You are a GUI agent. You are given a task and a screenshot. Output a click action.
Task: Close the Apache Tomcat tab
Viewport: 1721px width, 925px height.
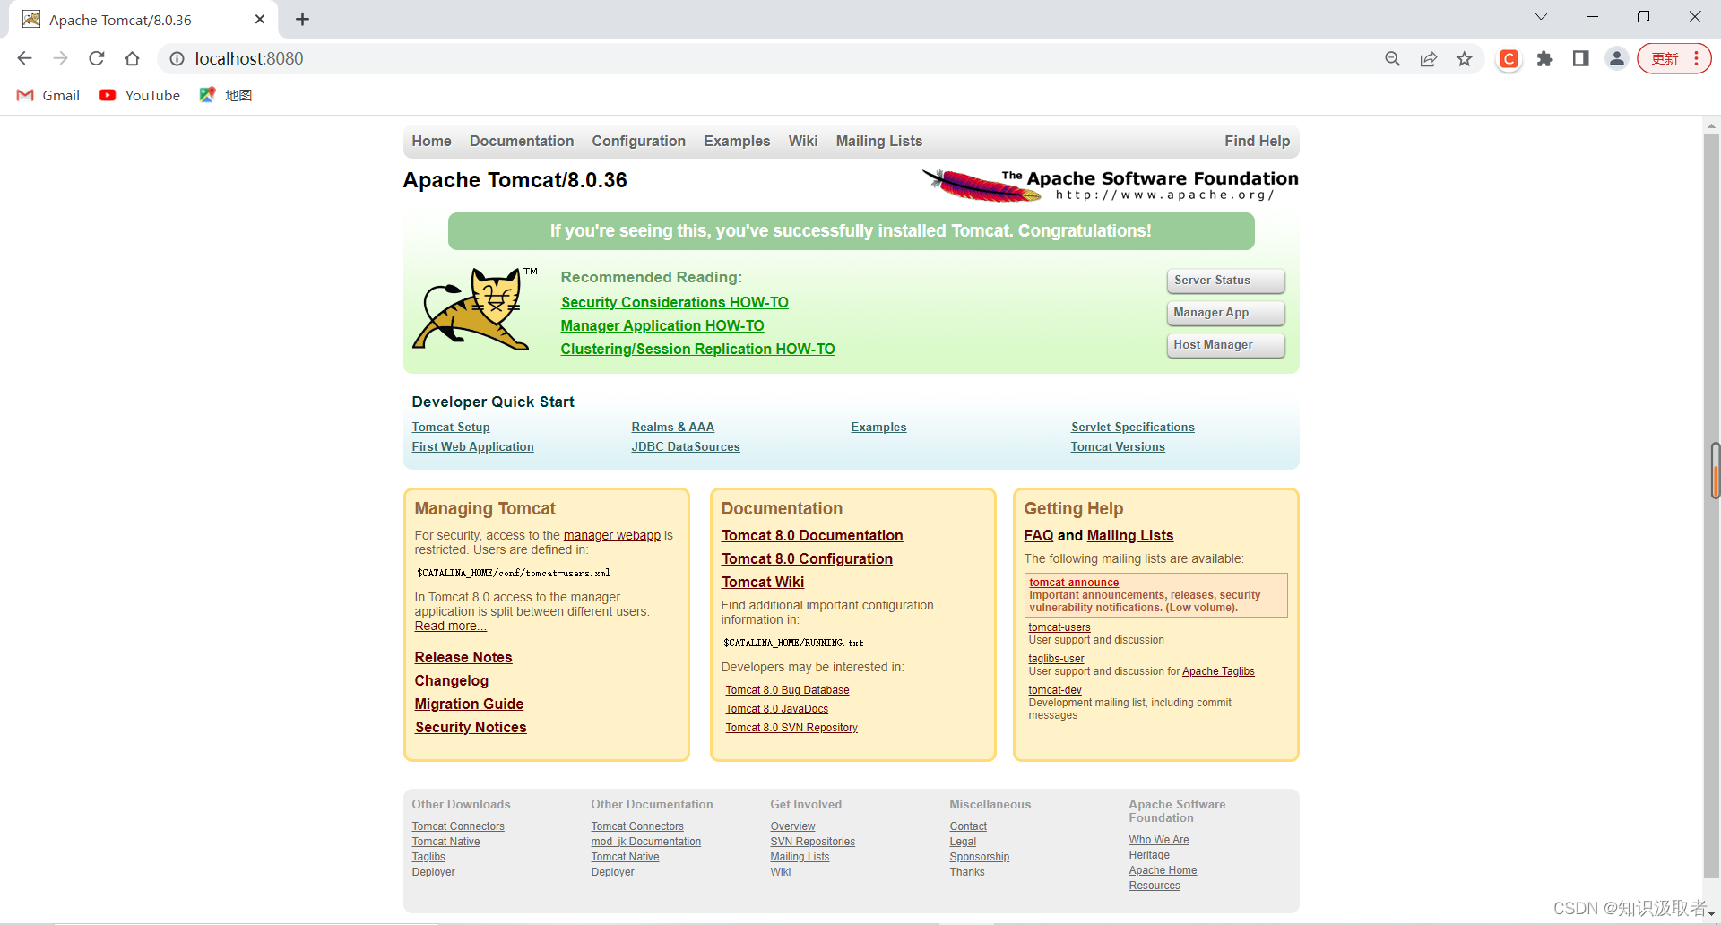tap(260, 19)
